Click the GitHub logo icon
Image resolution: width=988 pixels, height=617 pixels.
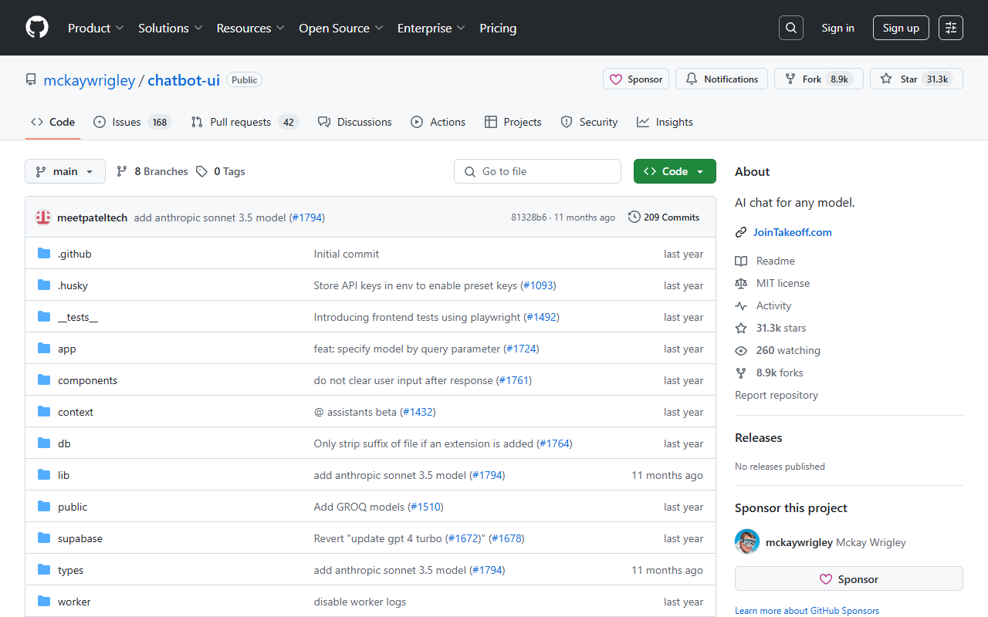(x=37, y=28)
